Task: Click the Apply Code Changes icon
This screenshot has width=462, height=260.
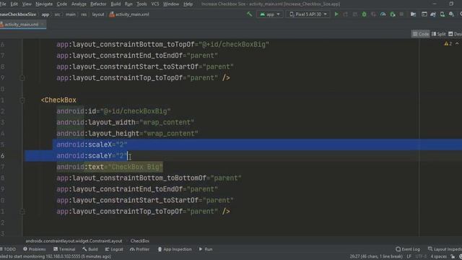Action: pos(354,14)
